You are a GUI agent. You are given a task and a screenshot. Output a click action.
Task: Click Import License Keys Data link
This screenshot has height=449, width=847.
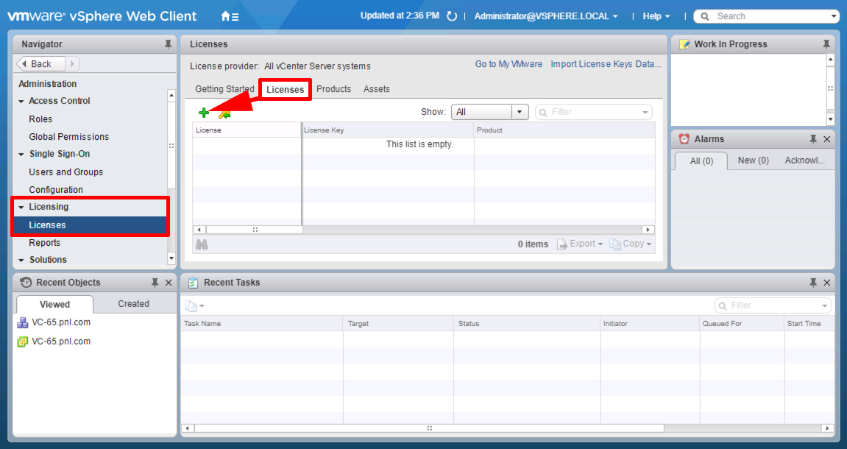(606, 64)
